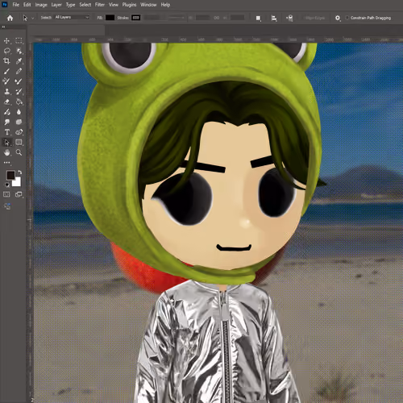Screen dimensions: 403x403
Task: Open the Fill color swatch
Action: point(110,18)
